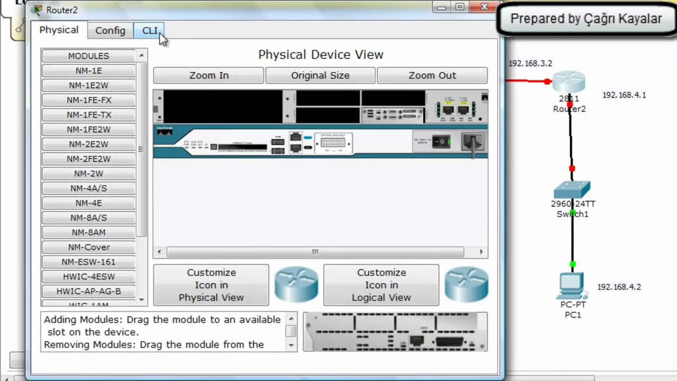
Task: Click the Original Size button
Action: point(320,75)
